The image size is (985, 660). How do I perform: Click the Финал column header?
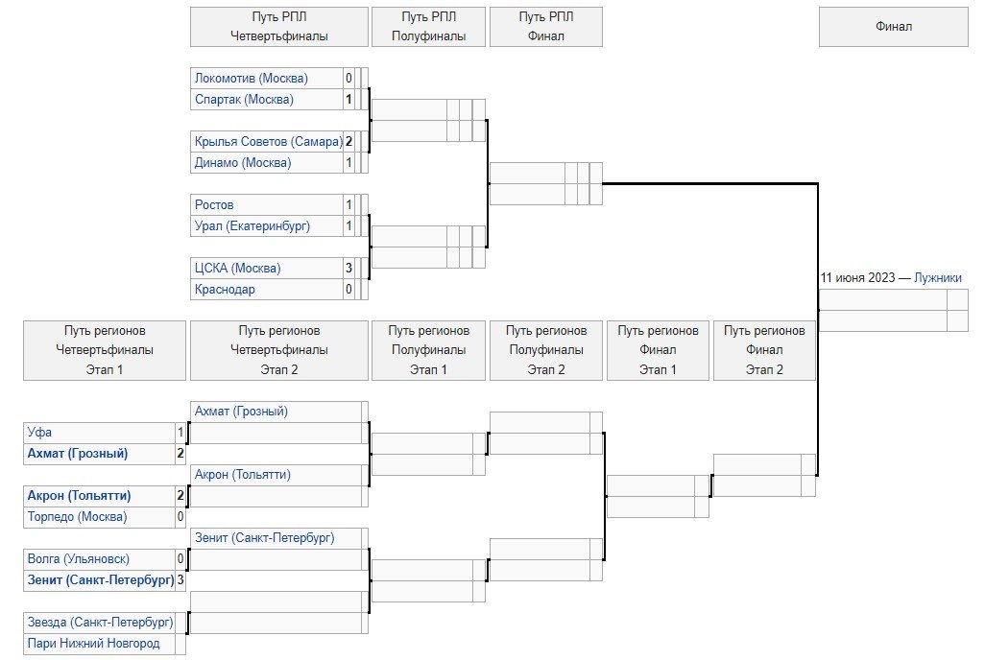tap(893, 27)
